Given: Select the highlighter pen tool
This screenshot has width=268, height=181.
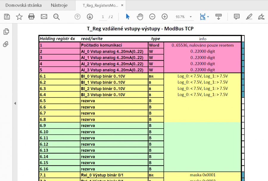Looking at the screenshot, I should pyautogui.click(x=249, y=17).
